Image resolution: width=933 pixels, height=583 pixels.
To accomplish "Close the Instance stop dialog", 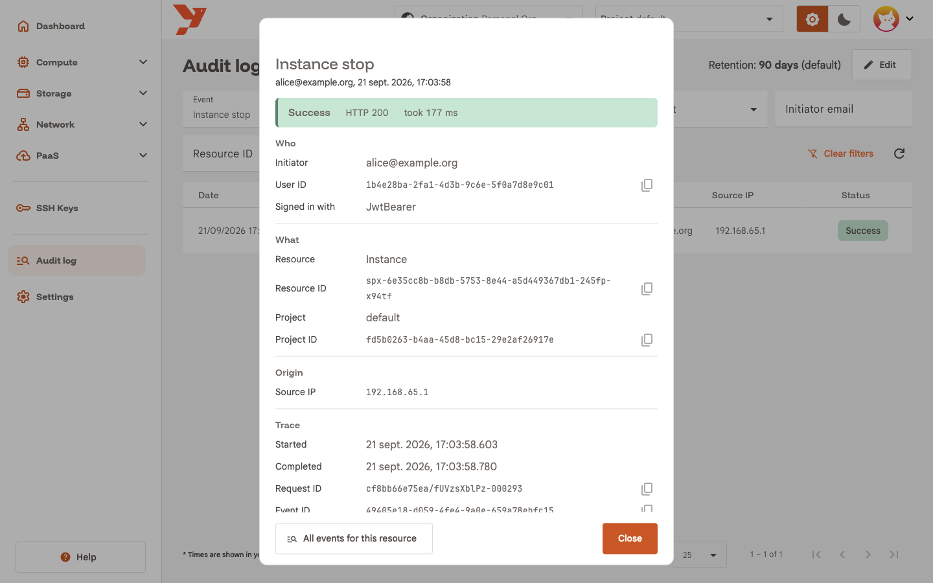I will (630, 538).
